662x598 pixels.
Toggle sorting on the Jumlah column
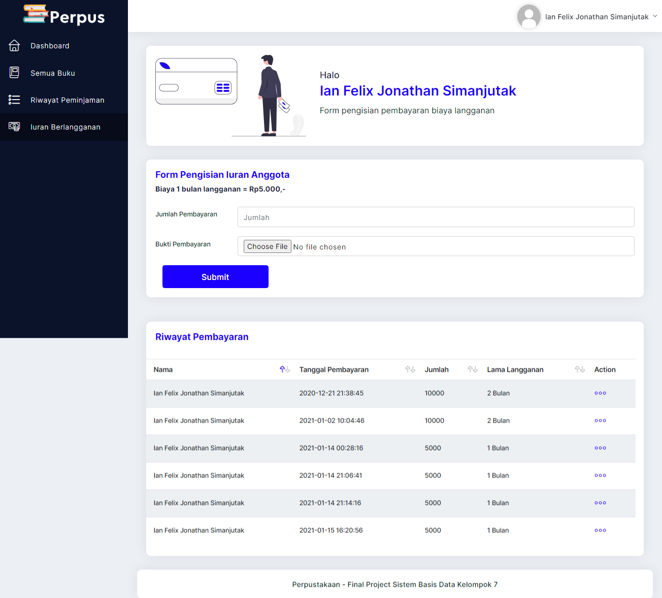(472, 369)
